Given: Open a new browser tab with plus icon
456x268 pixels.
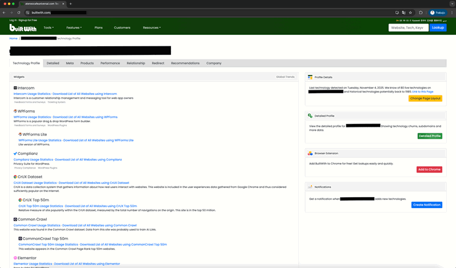Looking at the screenshot, I should click(70, 4).
